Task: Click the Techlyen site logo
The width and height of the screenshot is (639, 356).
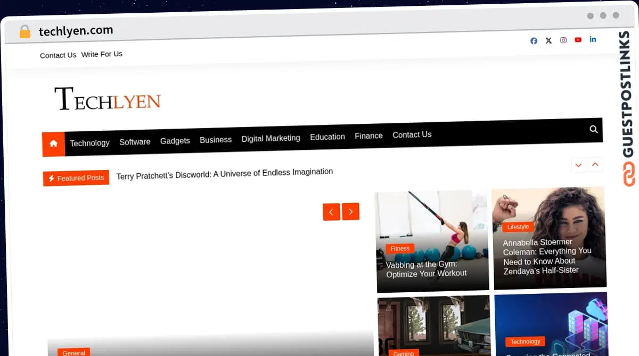Action: 108,99
